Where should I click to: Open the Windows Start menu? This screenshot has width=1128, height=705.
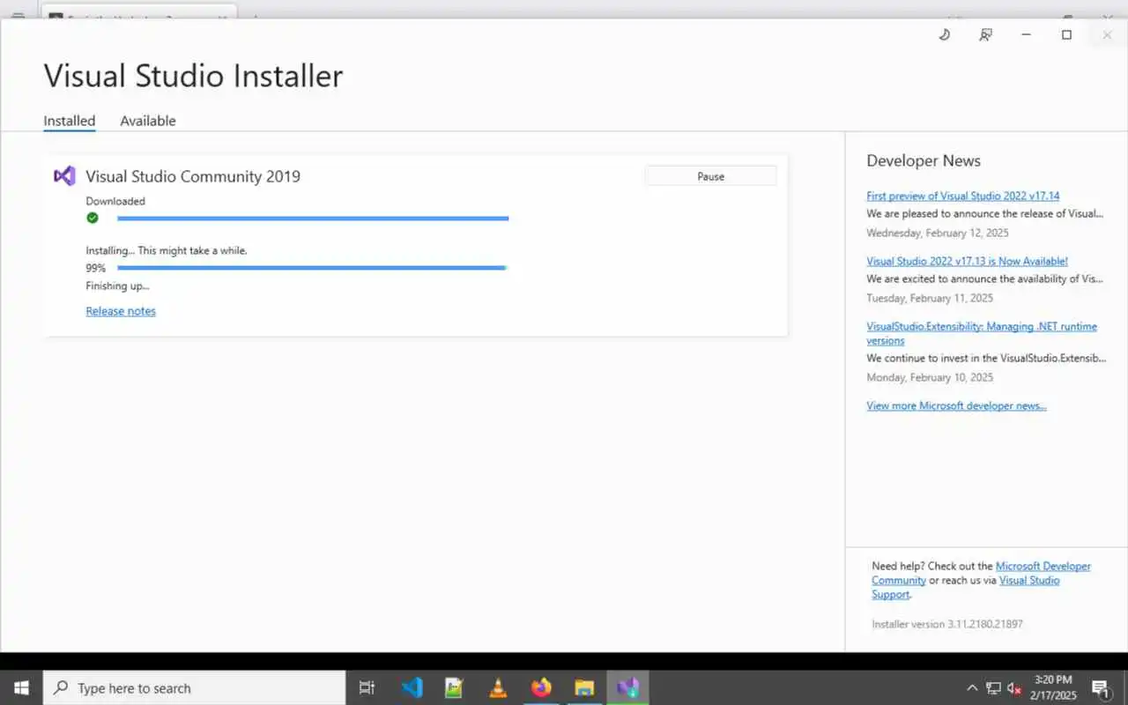(x=21, y=687)
